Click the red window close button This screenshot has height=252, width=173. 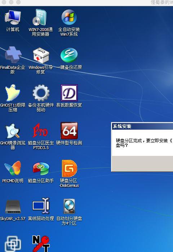pyautogui.click(x=4, y=2)
